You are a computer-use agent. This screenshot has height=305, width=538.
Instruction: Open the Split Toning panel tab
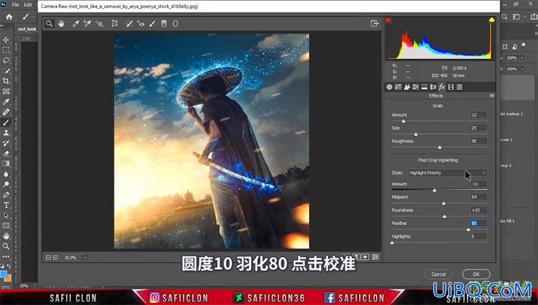424,87
